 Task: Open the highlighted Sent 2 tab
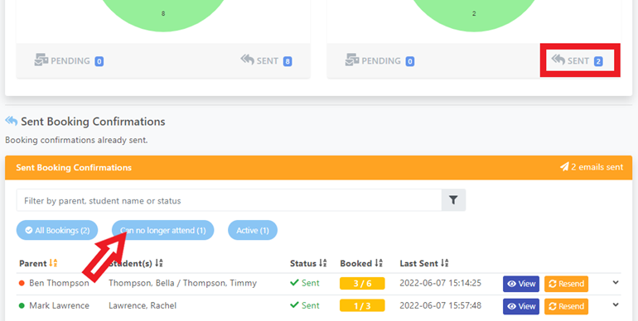(x=580, y=60)
